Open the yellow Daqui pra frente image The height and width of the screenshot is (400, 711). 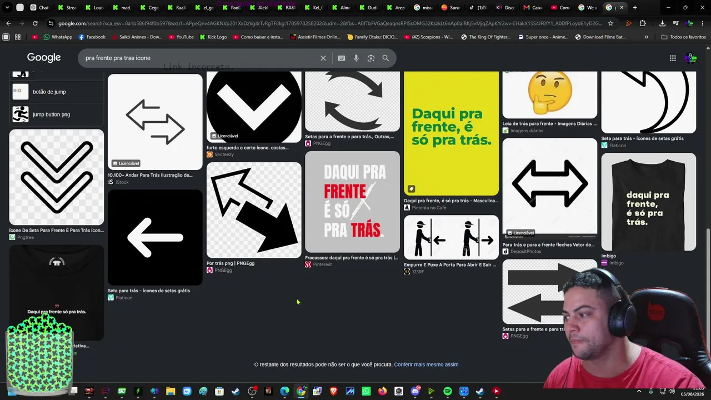451,133
